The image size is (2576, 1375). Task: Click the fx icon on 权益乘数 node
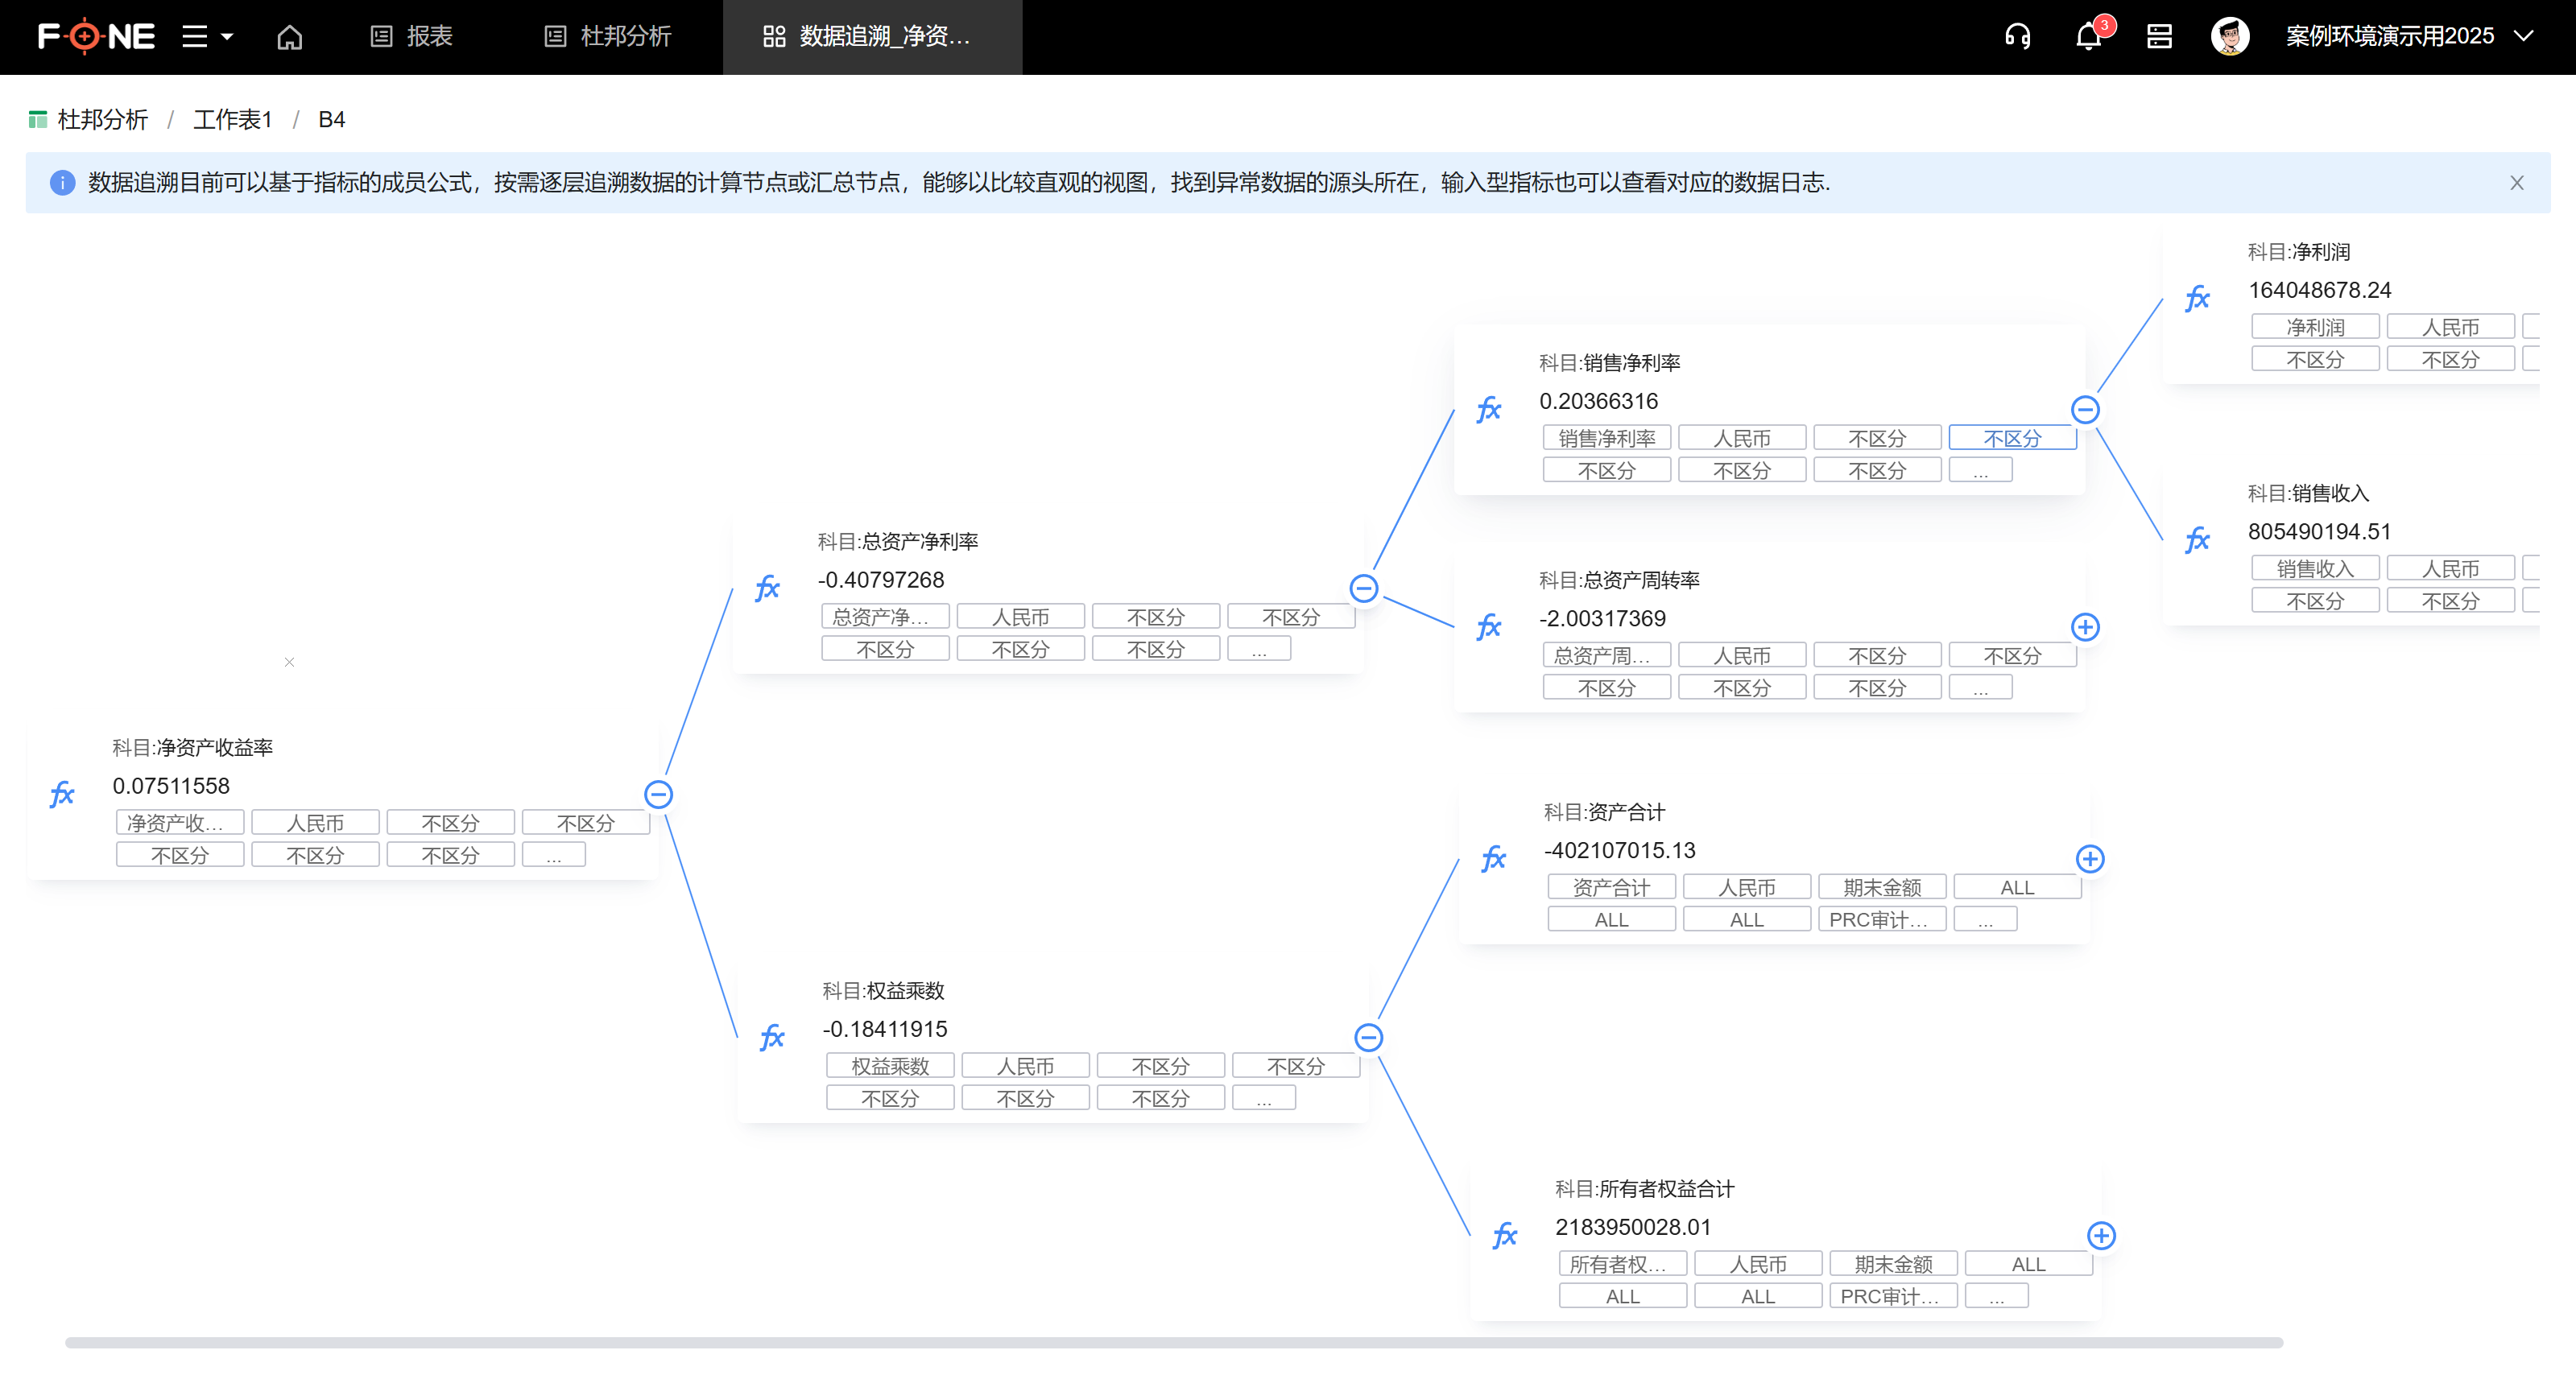pyautogui.click(x=772, y=1037)
